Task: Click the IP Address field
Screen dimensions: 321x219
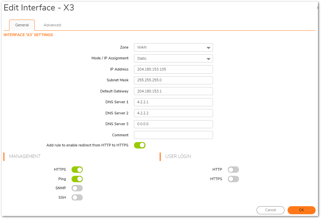Action: click(x=173, y=69)
